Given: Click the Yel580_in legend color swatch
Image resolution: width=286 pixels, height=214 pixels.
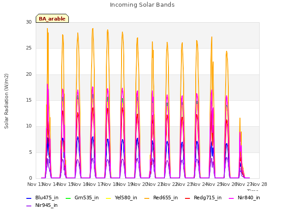Looking at the screenshot, I should [108, 198].
